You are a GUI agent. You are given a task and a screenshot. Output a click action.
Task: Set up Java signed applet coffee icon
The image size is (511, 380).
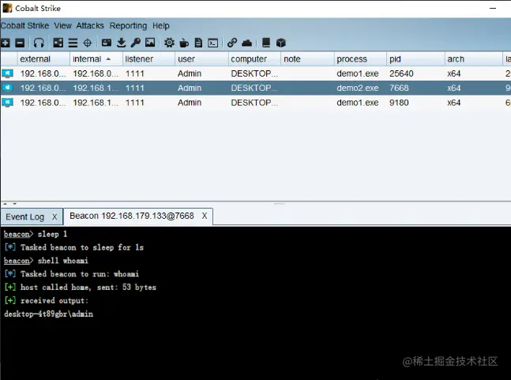(x=184, y=43)
